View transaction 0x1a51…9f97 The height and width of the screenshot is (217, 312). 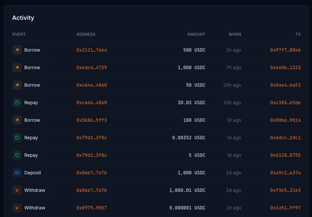tap(285, 208)
